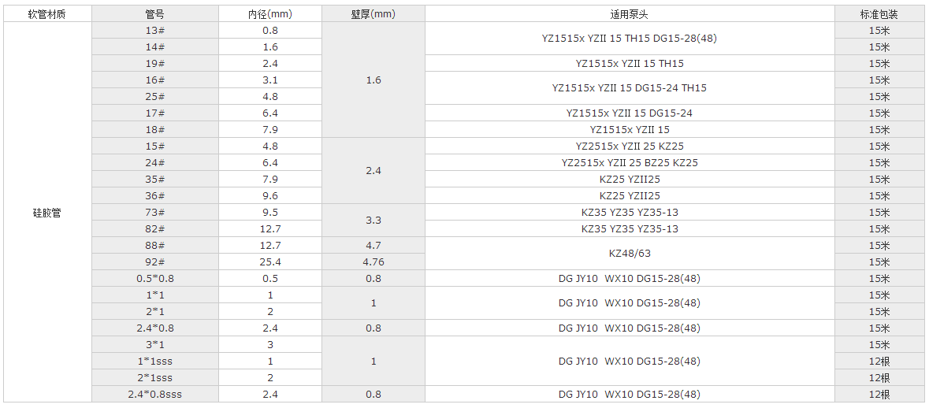Screen dimensions: 929x408
Task: Click the 内径(mm) header cell
Action: click(x=269, y=14)
